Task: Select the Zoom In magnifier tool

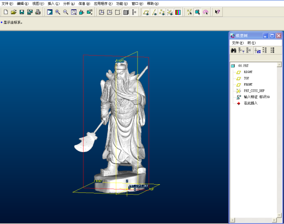Action: [x=58, y=12]
